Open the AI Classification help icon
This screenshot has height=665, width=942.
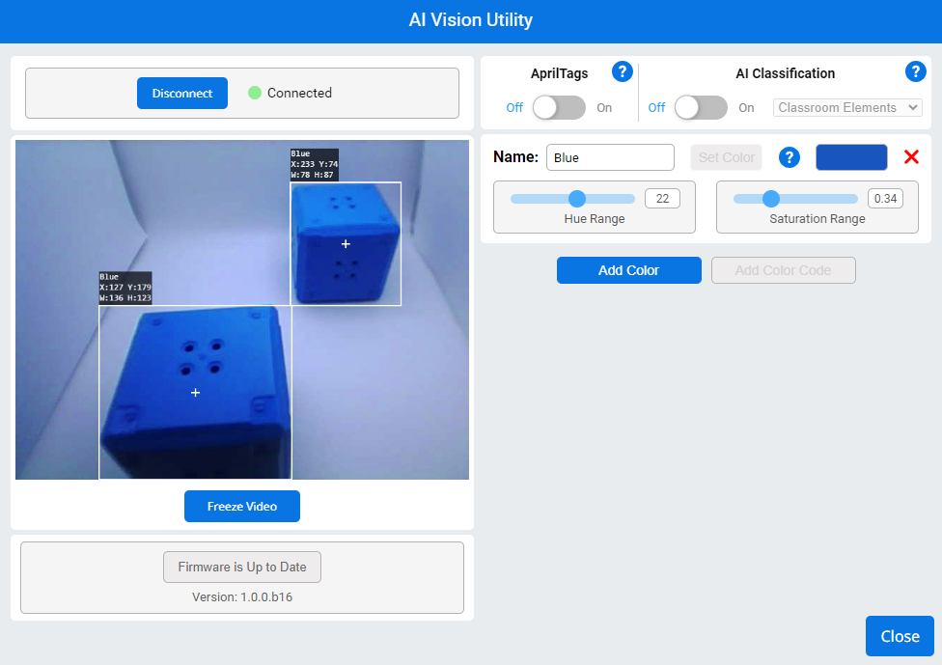[x=915, y=71]
